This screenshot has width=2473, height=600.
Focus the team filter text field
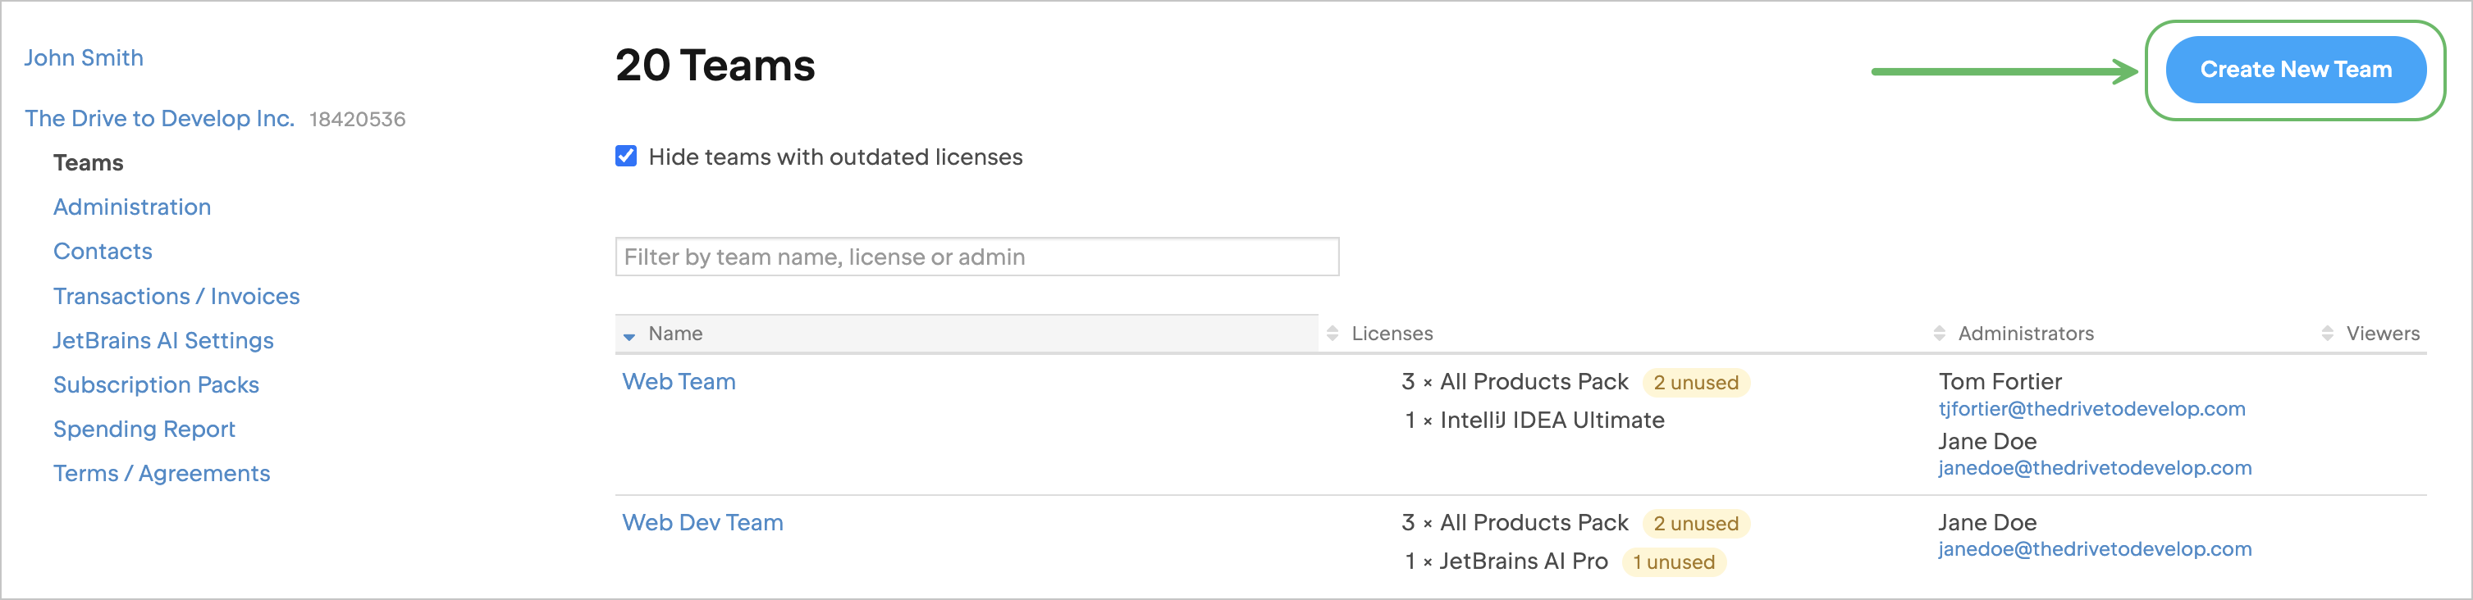(976, 257)
